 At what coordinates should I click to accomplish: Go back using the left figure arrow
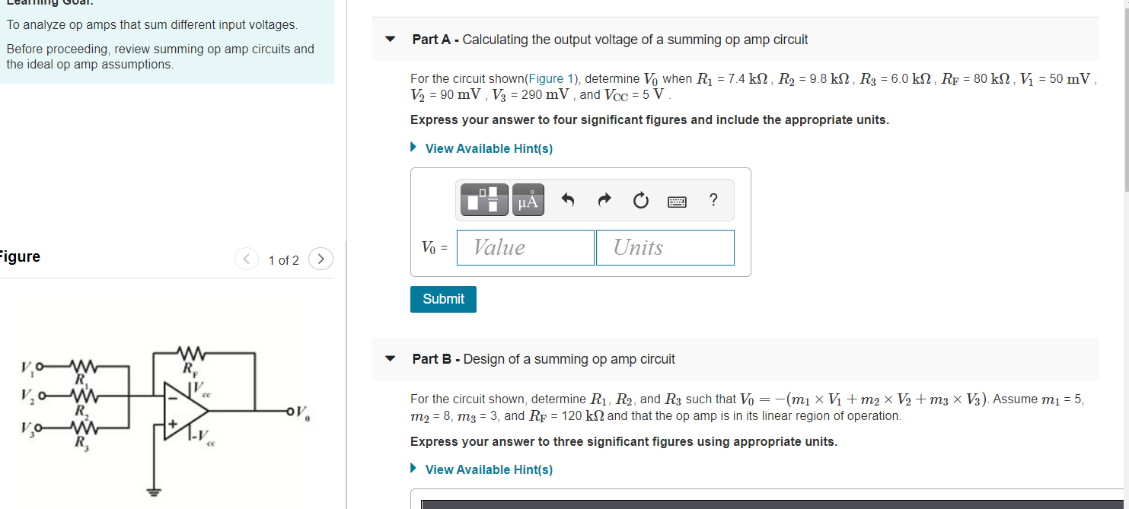(247, 259)
